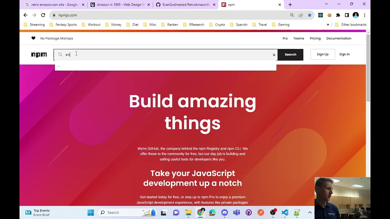Open the Streaming bookmarks folder
This screenshot has width=390, height=219.
[x=34, y=25]
